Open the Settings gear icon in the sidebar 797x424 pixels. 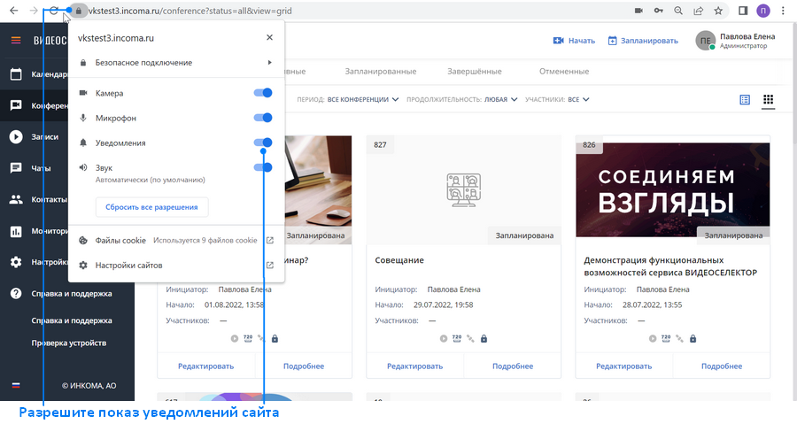[x=16, y=262]
